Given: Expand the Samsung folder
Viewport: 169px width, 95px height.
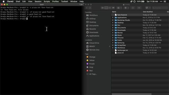Looking at the screenshot, I should pyautogui.click(x=113, y=43).
